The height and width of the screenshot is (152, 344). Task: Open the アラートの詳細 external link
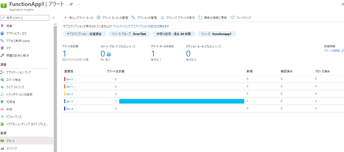tap(334, 51)
